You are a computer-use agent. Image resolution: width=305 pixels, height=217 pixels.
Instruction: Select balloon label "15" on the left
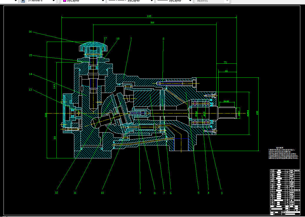click(x=31, y=55)
